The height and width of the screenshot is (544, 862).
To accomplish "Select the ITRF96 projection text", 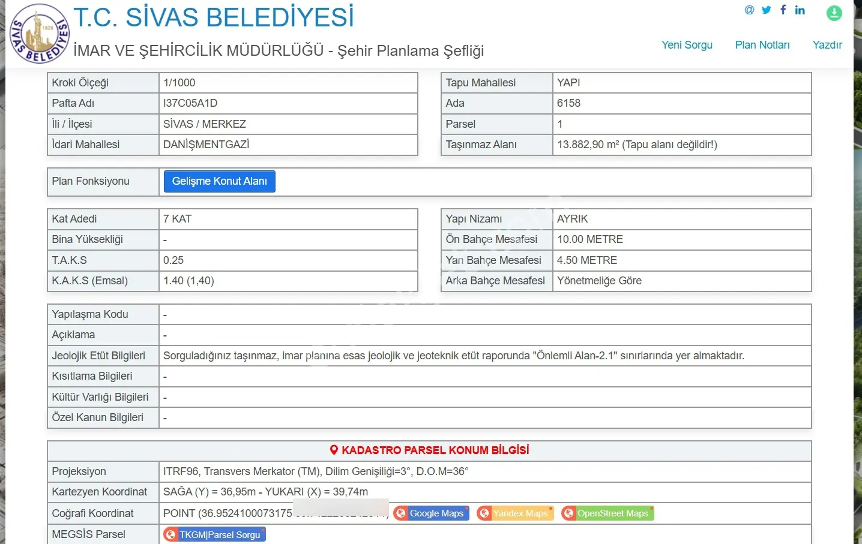I will point(316,471).
